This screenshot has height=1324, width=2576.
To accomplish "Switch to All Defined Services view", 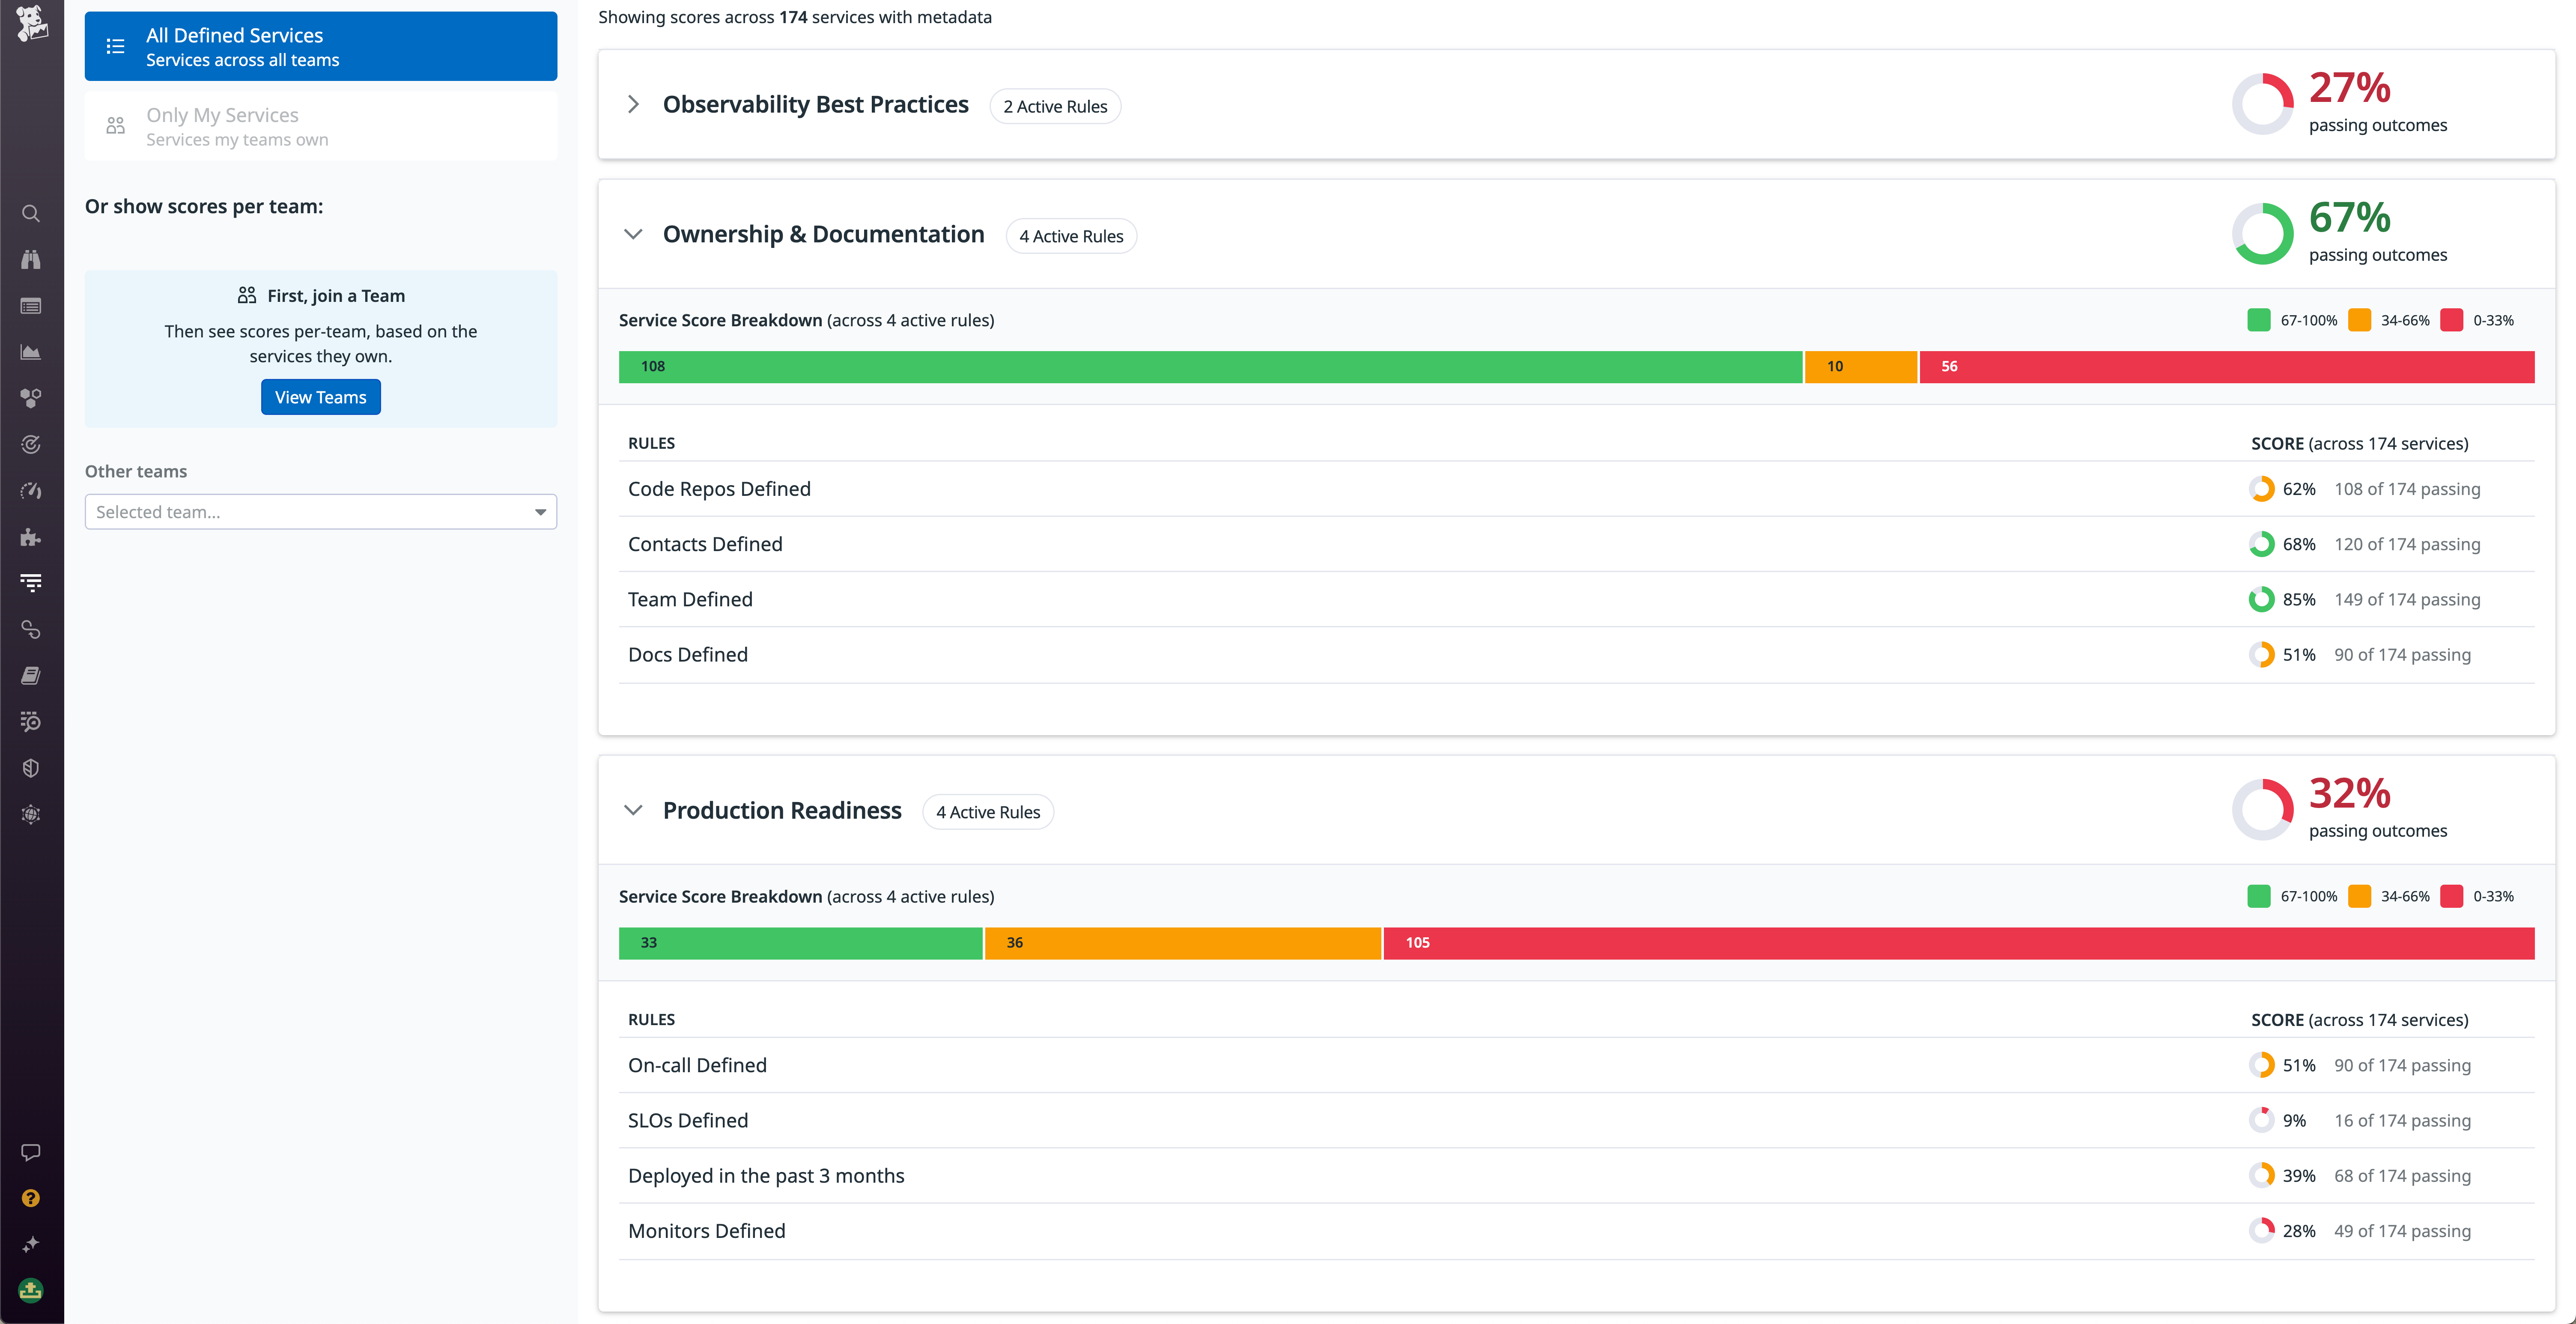I will coord(320,45).
